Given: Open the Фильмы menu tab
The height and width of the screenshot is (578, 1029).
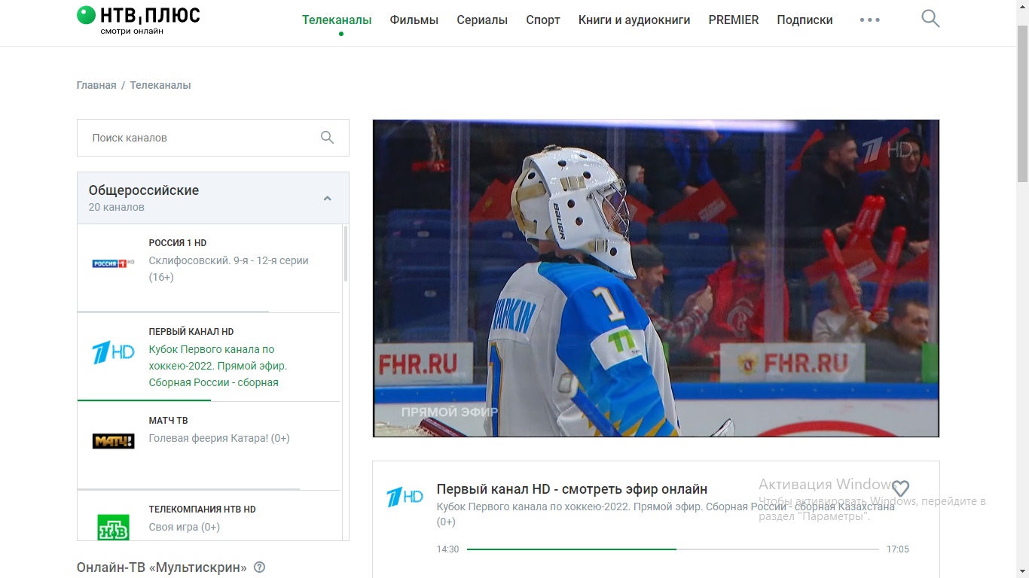Looking at the screenshot, I should (x=414, y=20).
